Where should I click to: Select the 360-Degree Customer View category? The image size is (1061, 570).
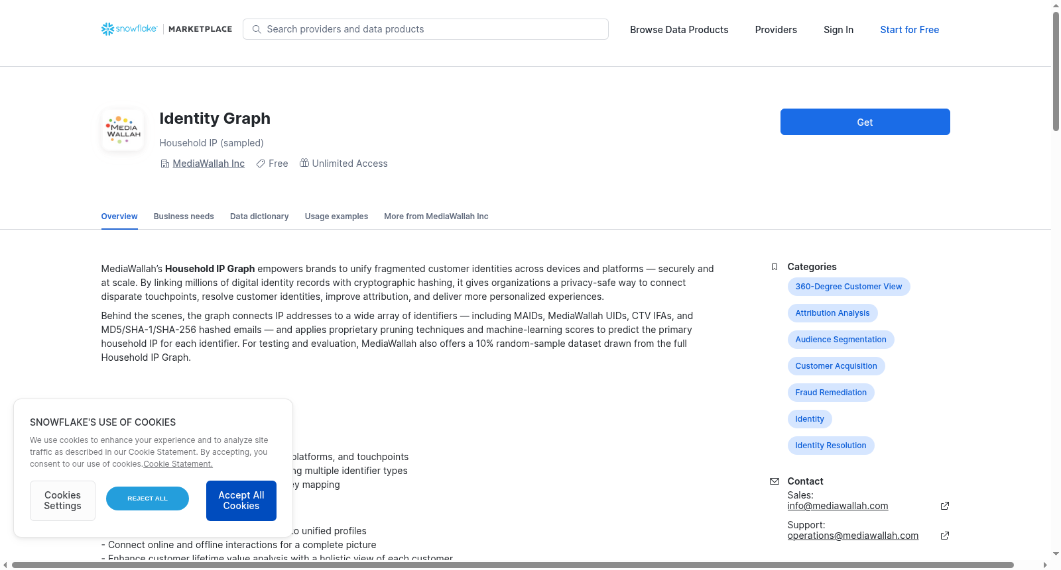(848, 287)
